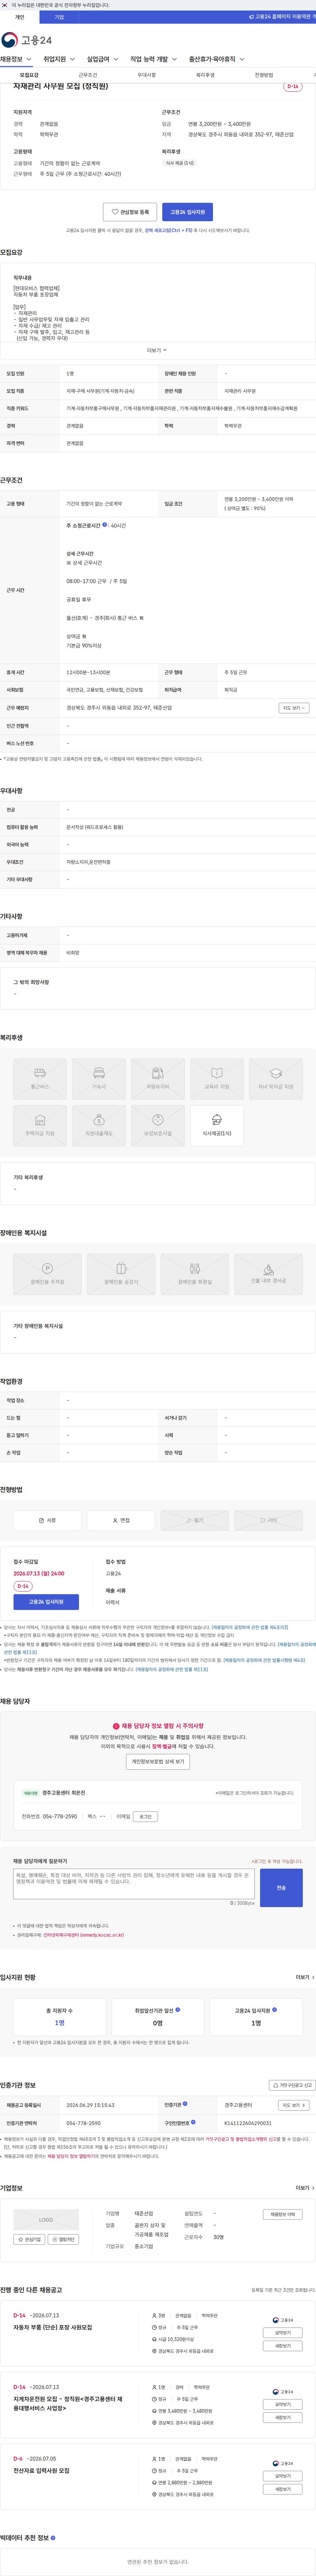This screenshot has width=316, height=2576.
Task: Click the 건물 내부 경사로 icon
Action: tap(268, 1274)
